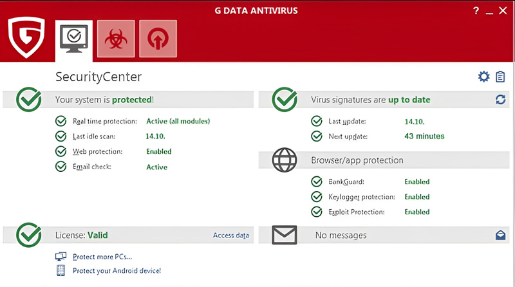Image resolution: width=515 pixels, height=287 pixels.
Task: Click the Browser/app protection header
Action: point(357,160)
